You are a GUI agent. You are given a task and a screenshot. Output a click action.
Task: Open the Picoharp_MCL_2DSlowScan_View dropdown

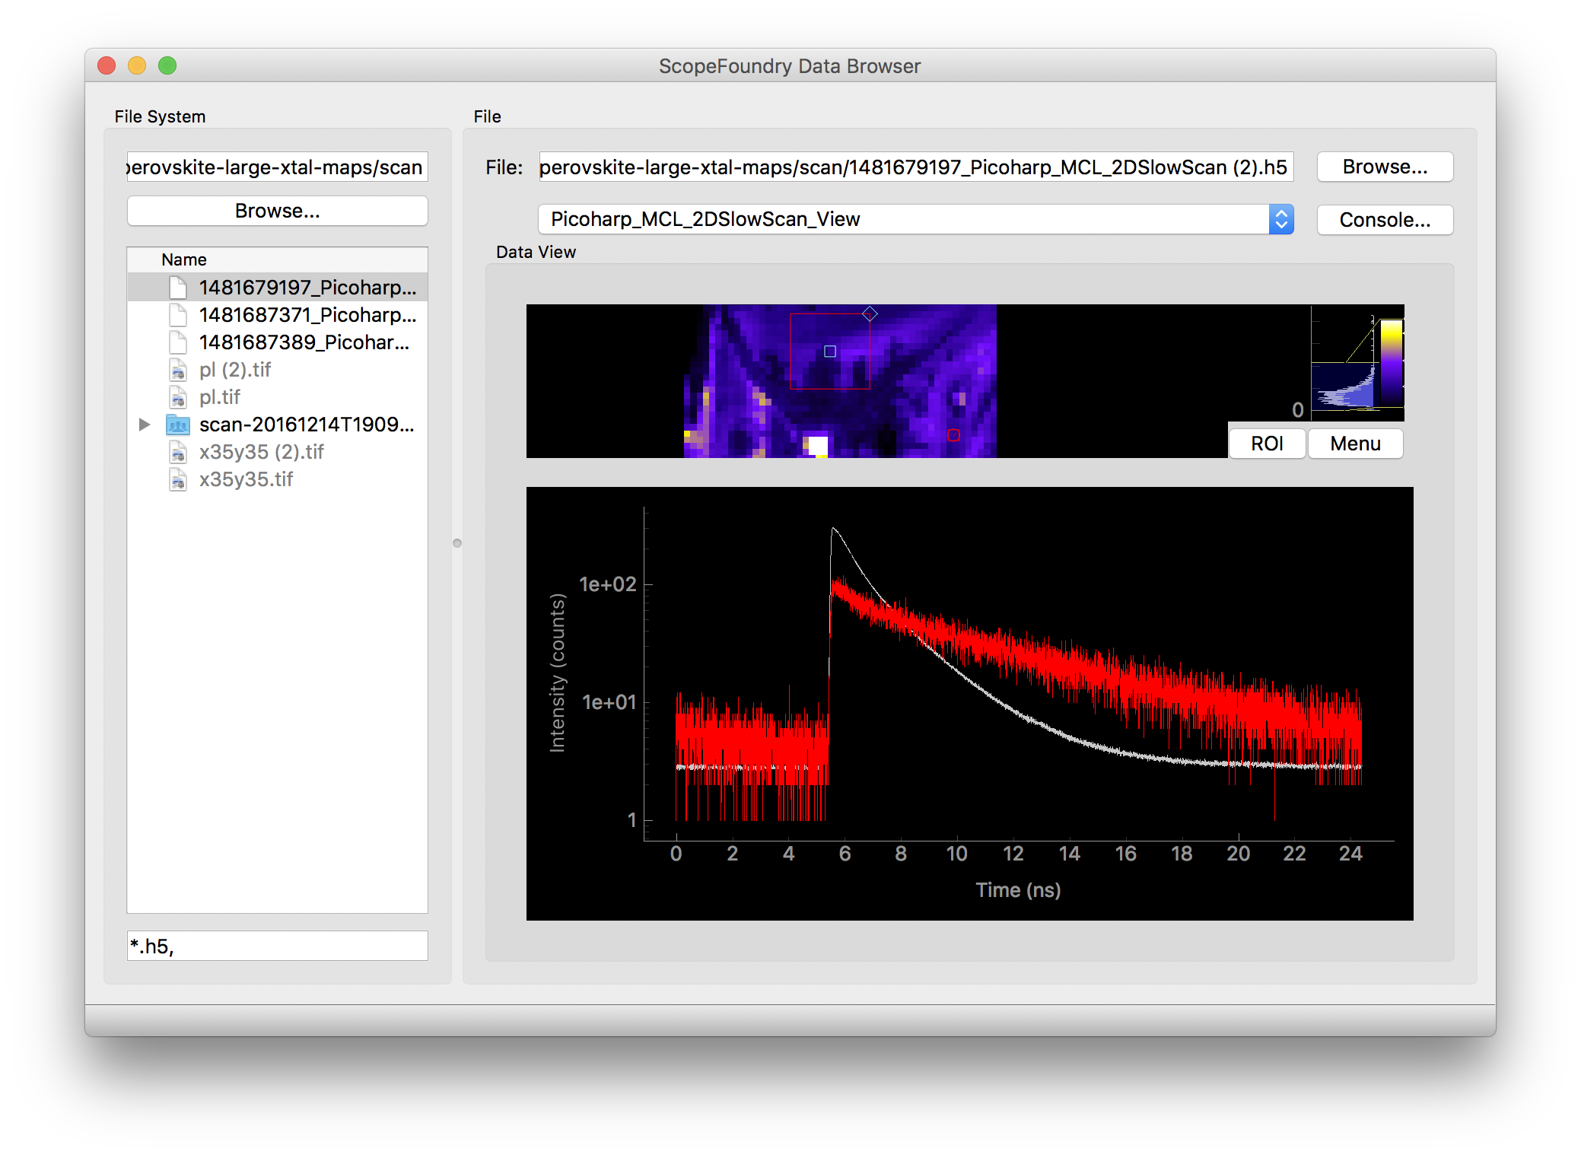(915, 219)
